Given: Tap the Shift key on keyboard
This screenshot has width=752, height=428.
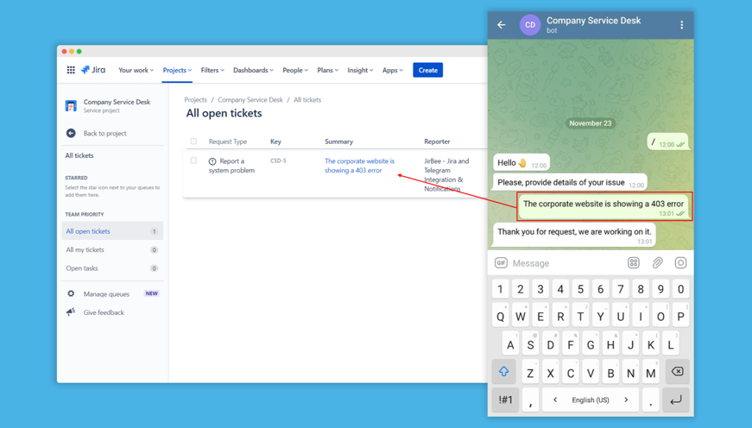Looking at the screenshot, I should click(503, 371).
